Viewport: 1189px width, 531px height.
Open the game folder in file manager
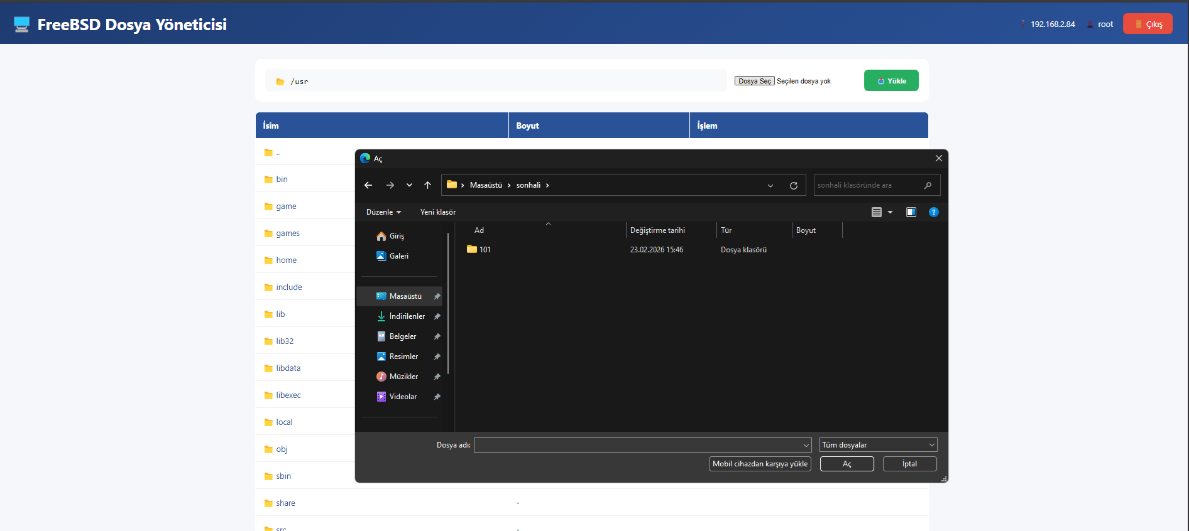(286, 206)
